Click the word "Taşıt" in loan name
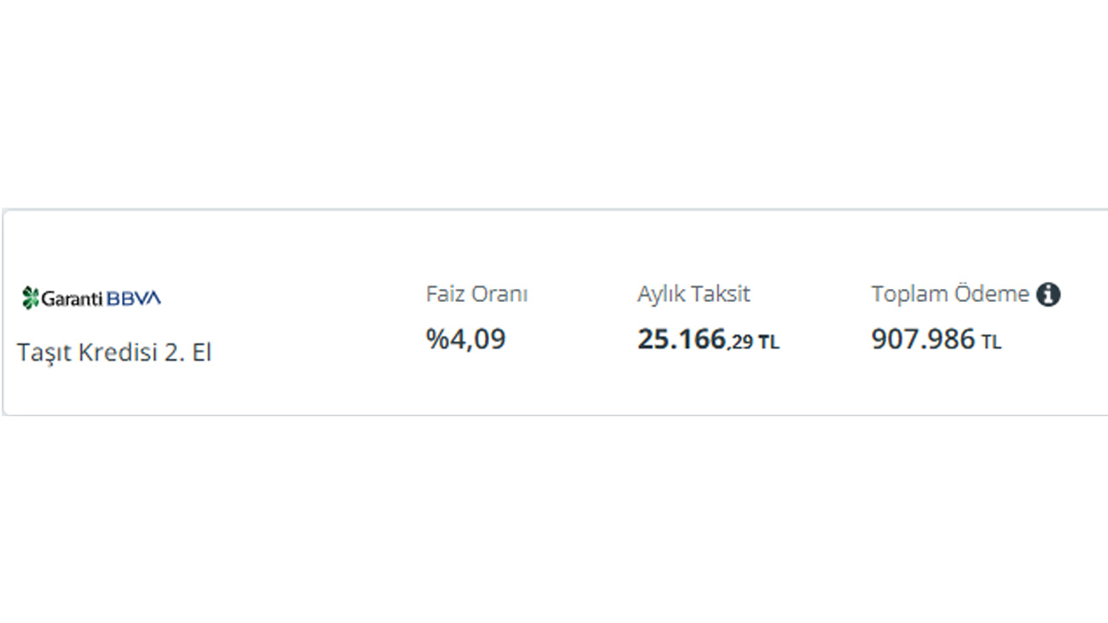 point(44,353)
